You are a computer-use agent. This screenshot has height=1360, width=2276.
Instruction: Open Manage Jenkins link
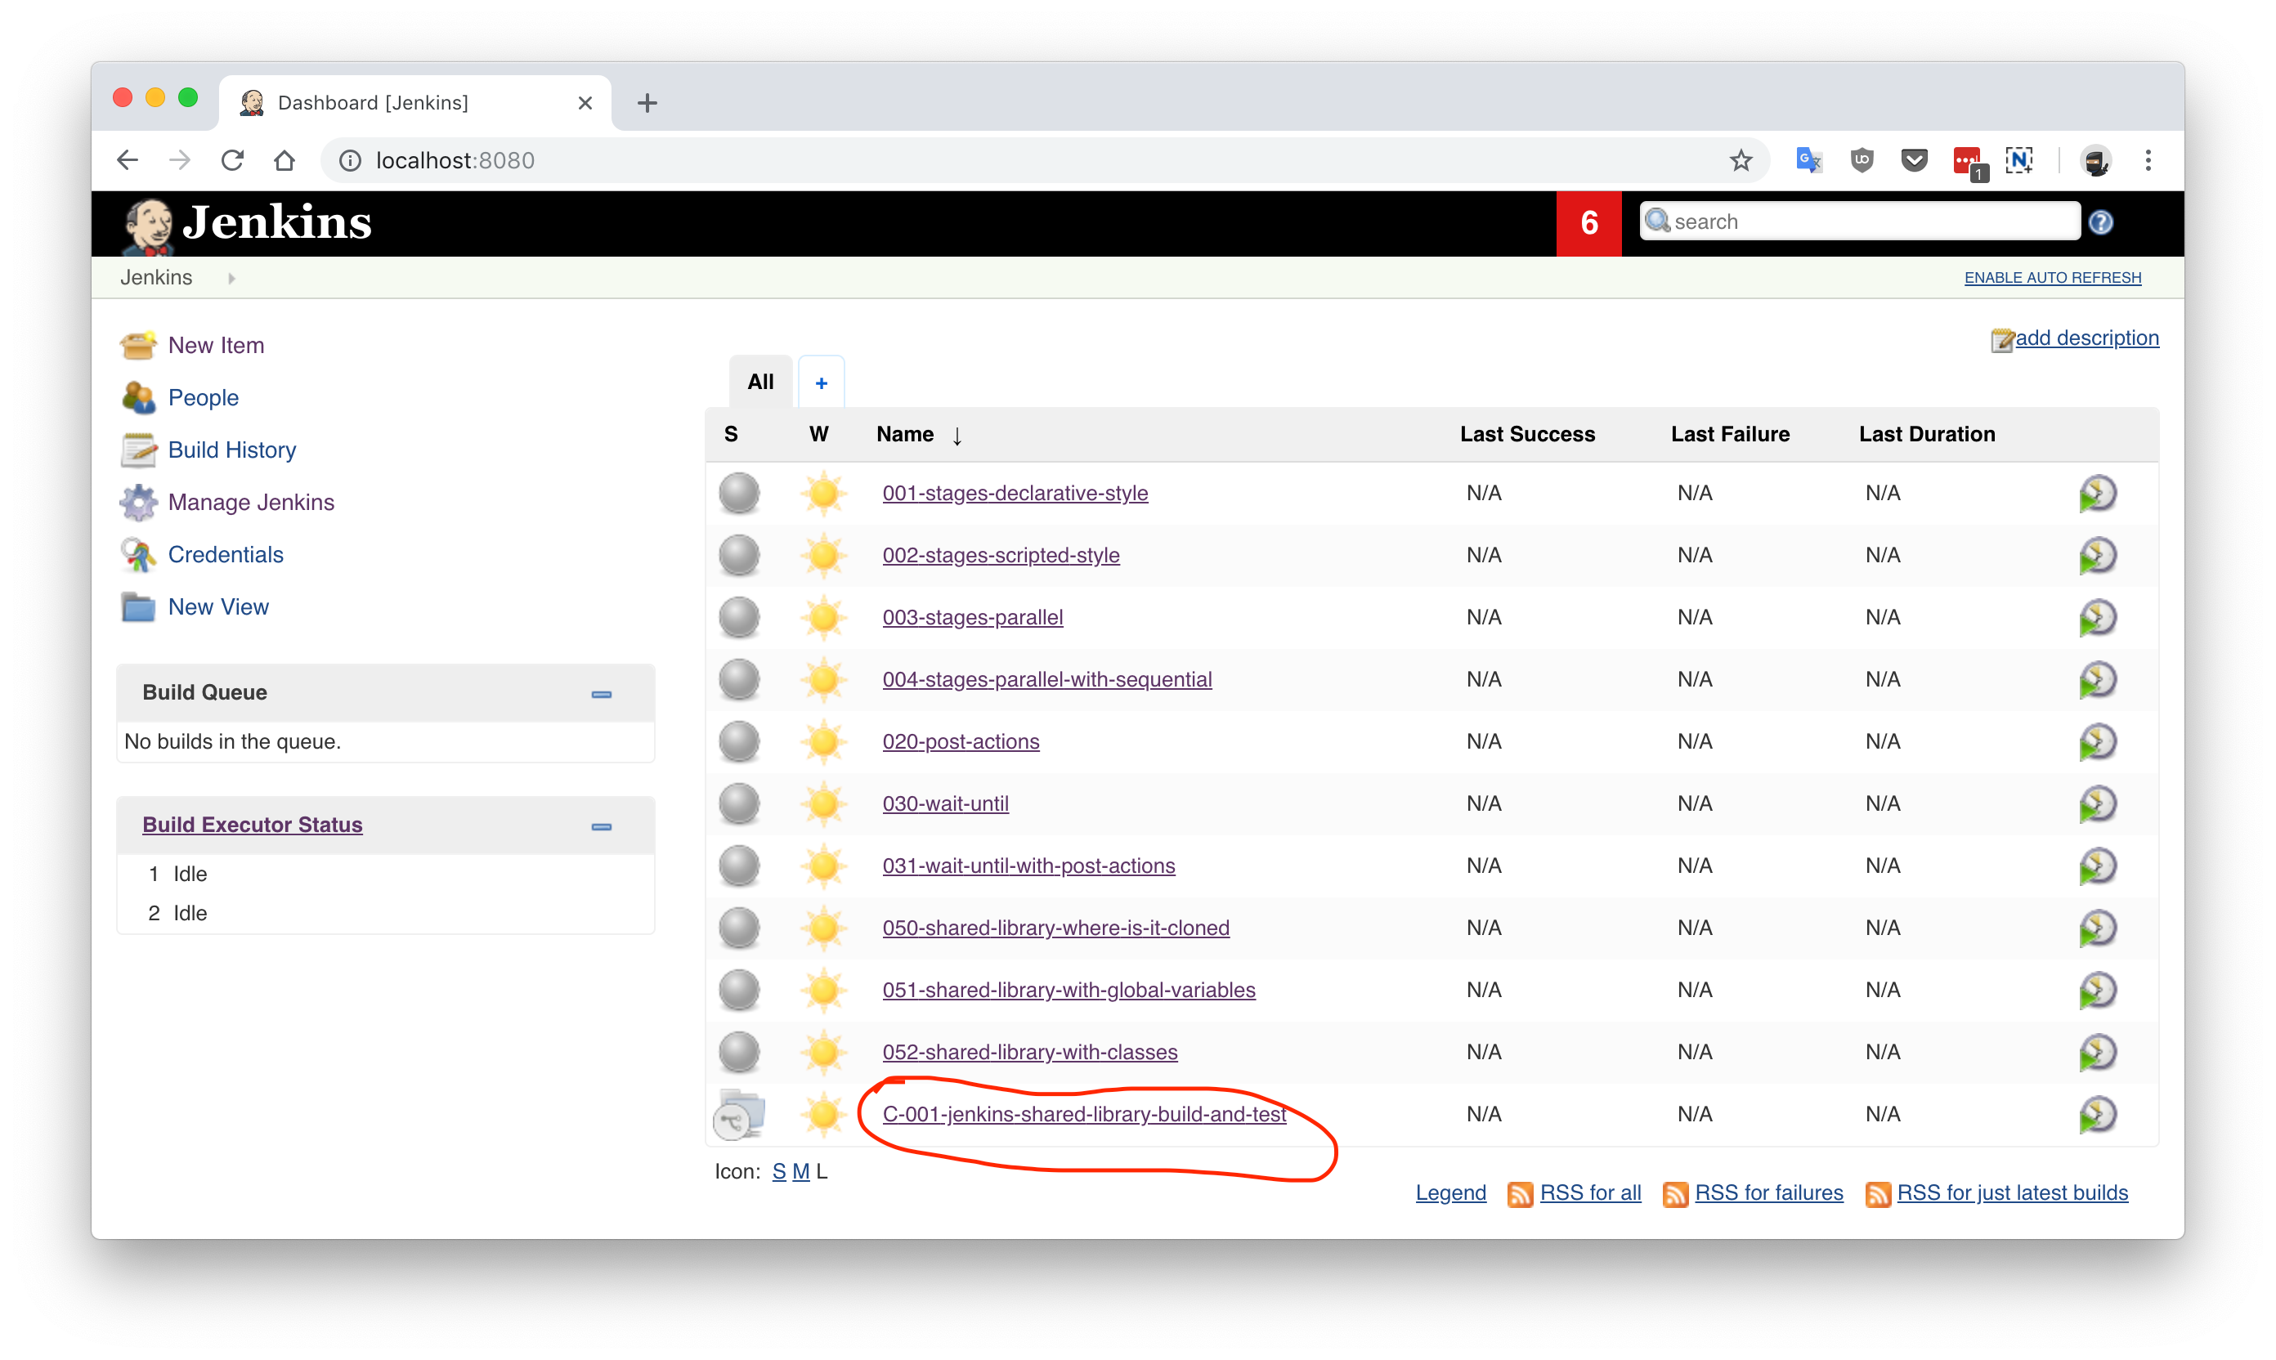[251, 502]
